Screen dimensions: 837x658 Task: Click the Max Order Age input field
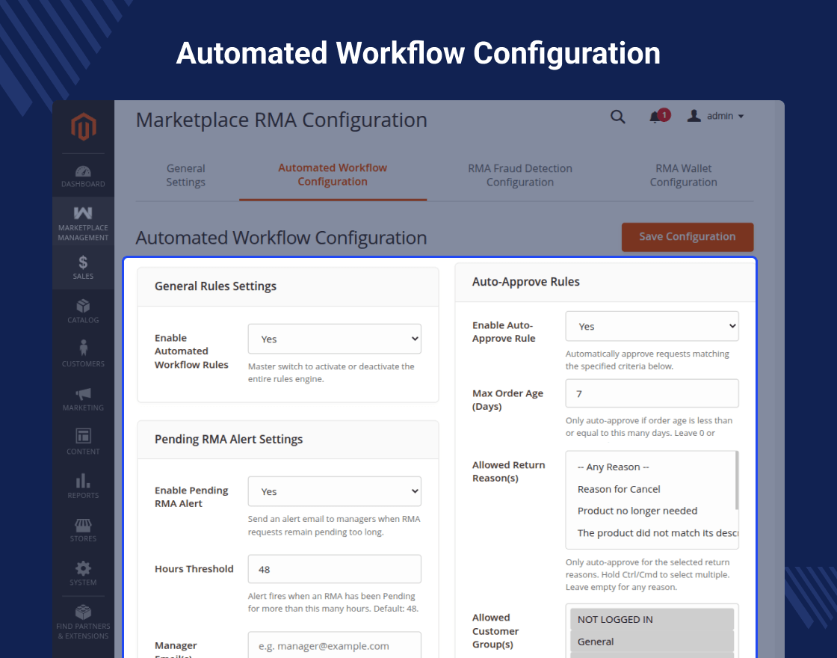(x=652, y=393)
